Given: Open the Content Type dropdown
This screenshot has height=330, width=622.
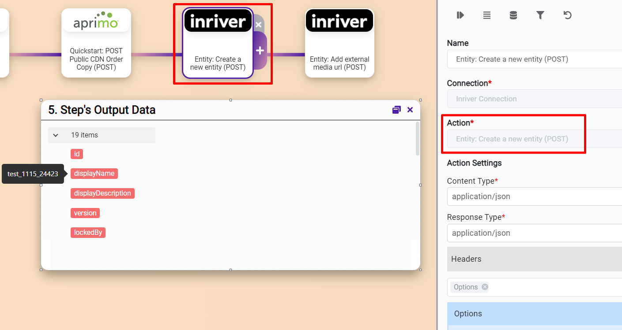Looking at the screenshot, I should [x=534, y=197].
